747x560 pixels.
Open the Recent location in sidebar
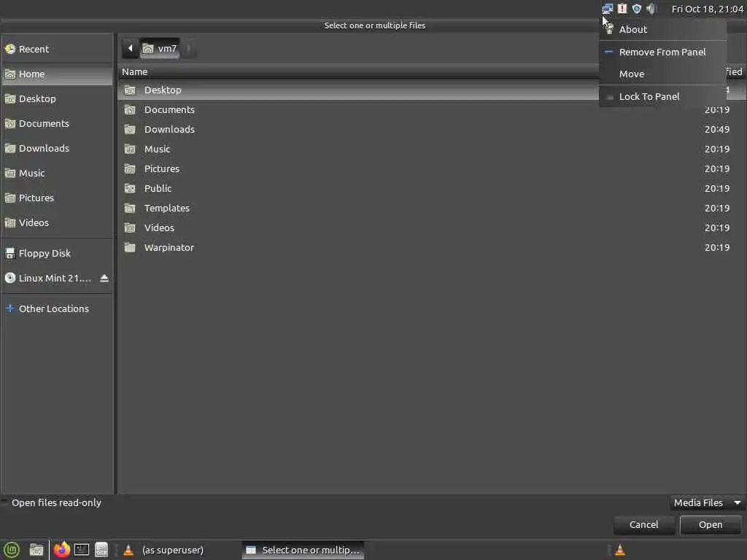(x=57, y=49)
